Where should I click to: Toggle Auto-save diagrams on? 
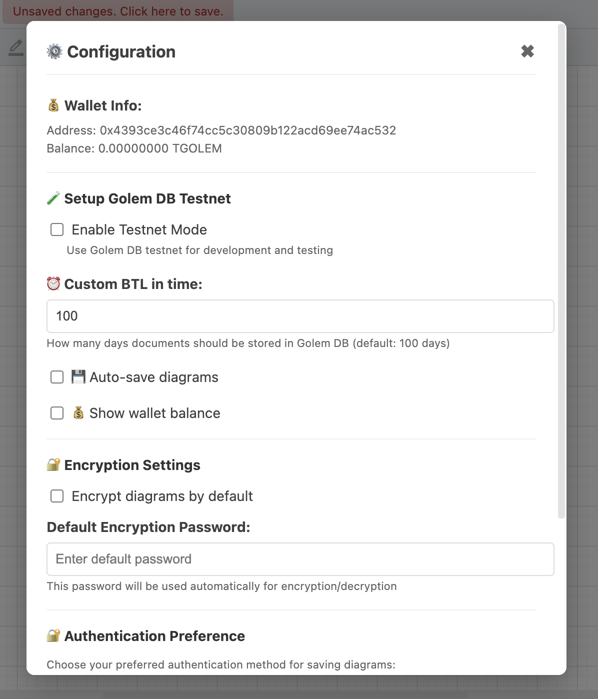[x=56, y=377]
